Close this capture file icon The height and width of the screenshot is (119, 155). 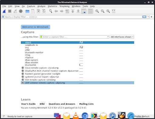click(x=38, y=11)
